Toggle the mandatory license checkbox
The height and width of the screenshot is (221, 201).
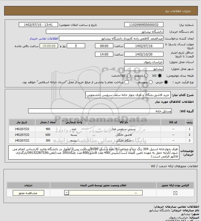pos(175,193)
